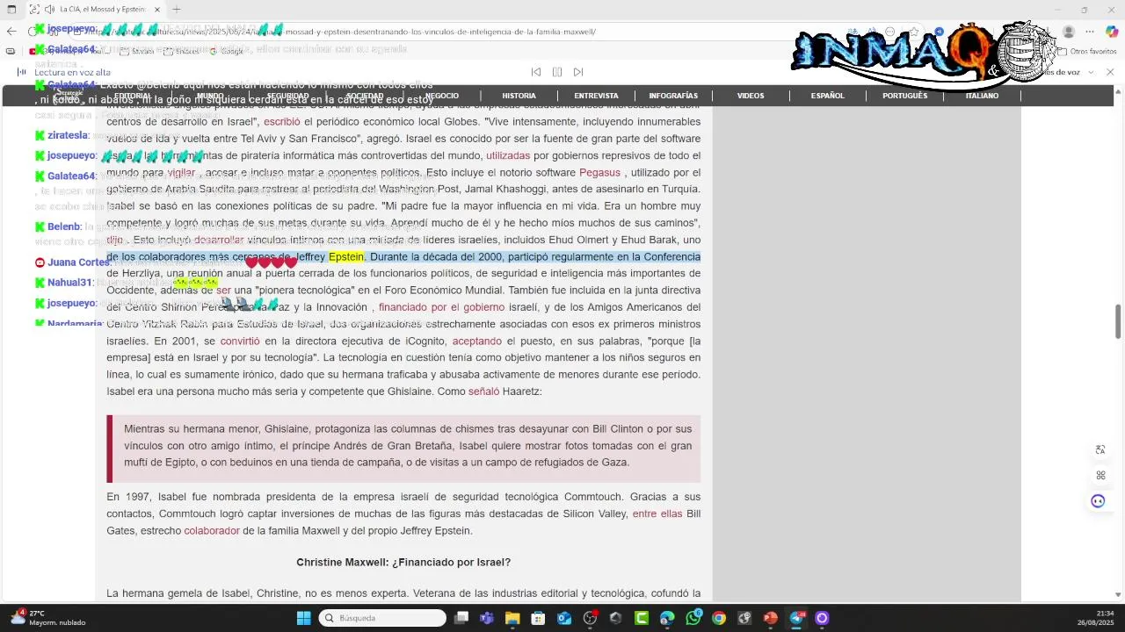
Task: Follow the 'utilizadas' hyperlink
Action: click(x=508, y=155)
